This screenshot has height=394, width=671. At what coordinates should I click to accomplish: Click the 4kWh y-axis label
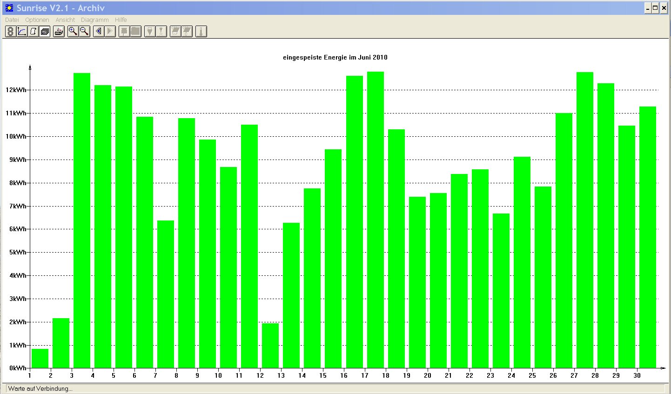point(18,275)
